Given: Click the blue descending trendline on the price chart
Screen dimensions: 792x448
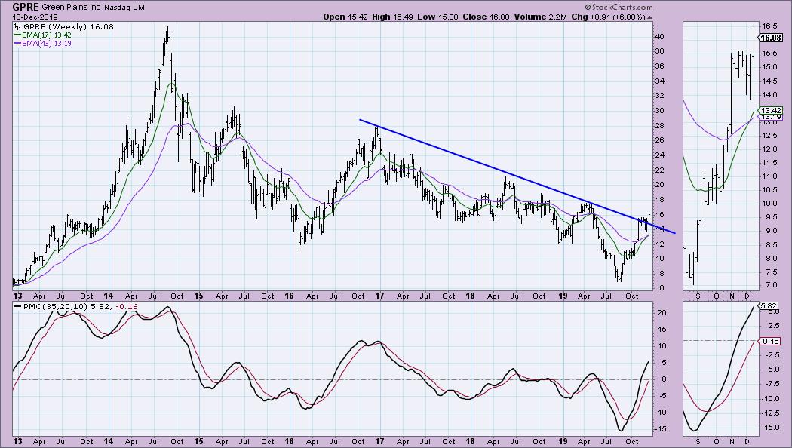Looking at the screenshot, I should (517, 176).
